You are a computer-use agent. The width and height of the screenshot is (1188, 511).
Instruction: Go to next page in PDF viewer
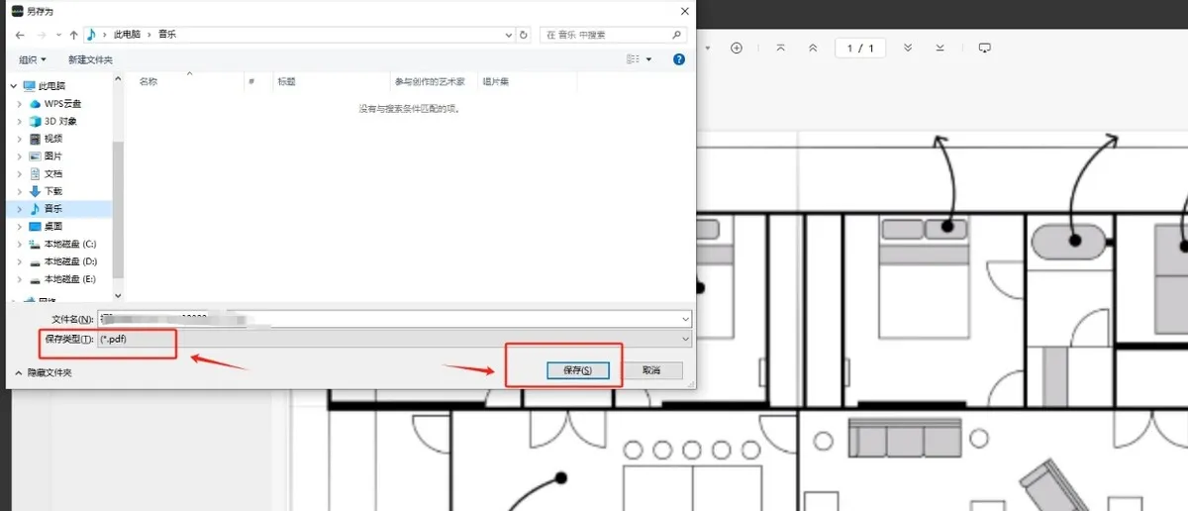tap(908, 48)
